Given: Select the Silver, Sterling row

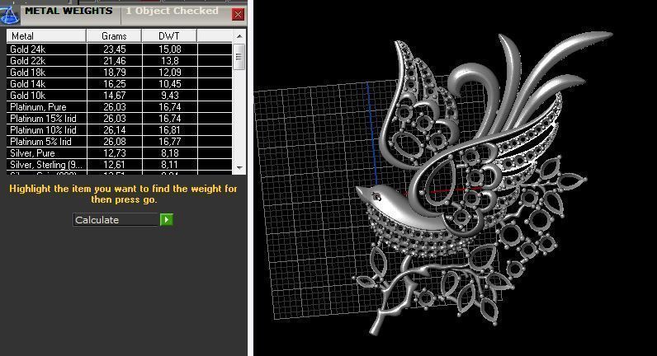Looking at the screenshot, I should pos(120,165).
